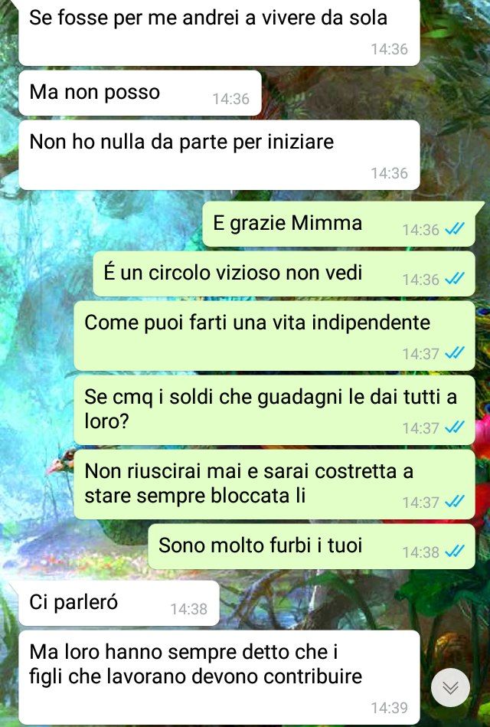
Task: Click read ticks on 'Sono molto furbi i tuoi'
Action: (454, 552)
